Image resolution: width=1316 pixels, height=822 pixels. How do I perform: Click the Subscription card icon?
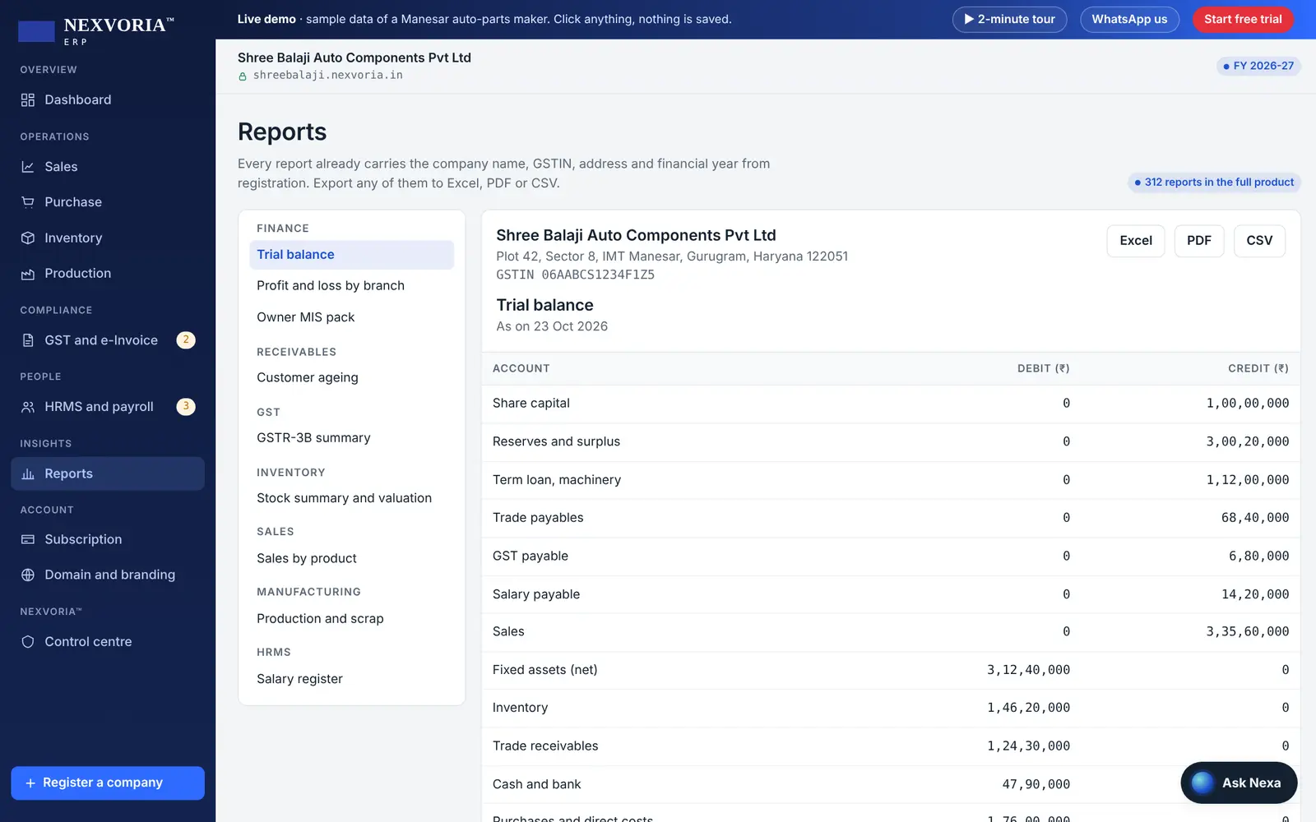tap(28, 540)
